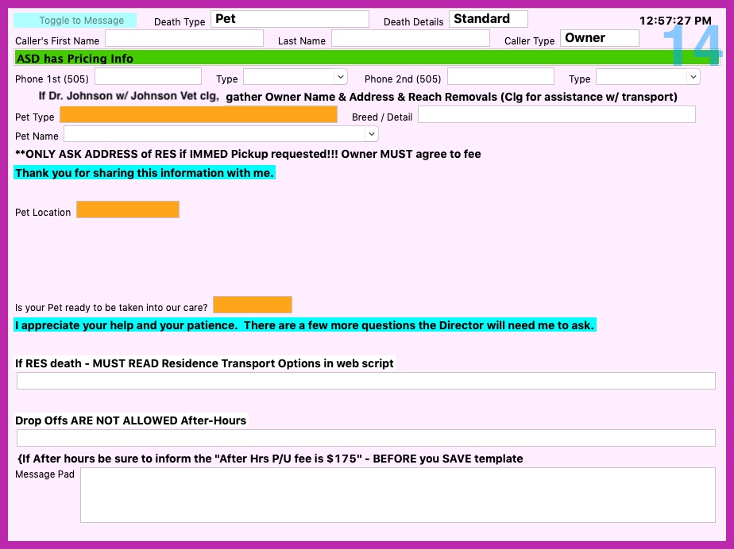
Task: Click the ONLY ASK ADDRESS of RES instruction
Action: click(248, 155)
